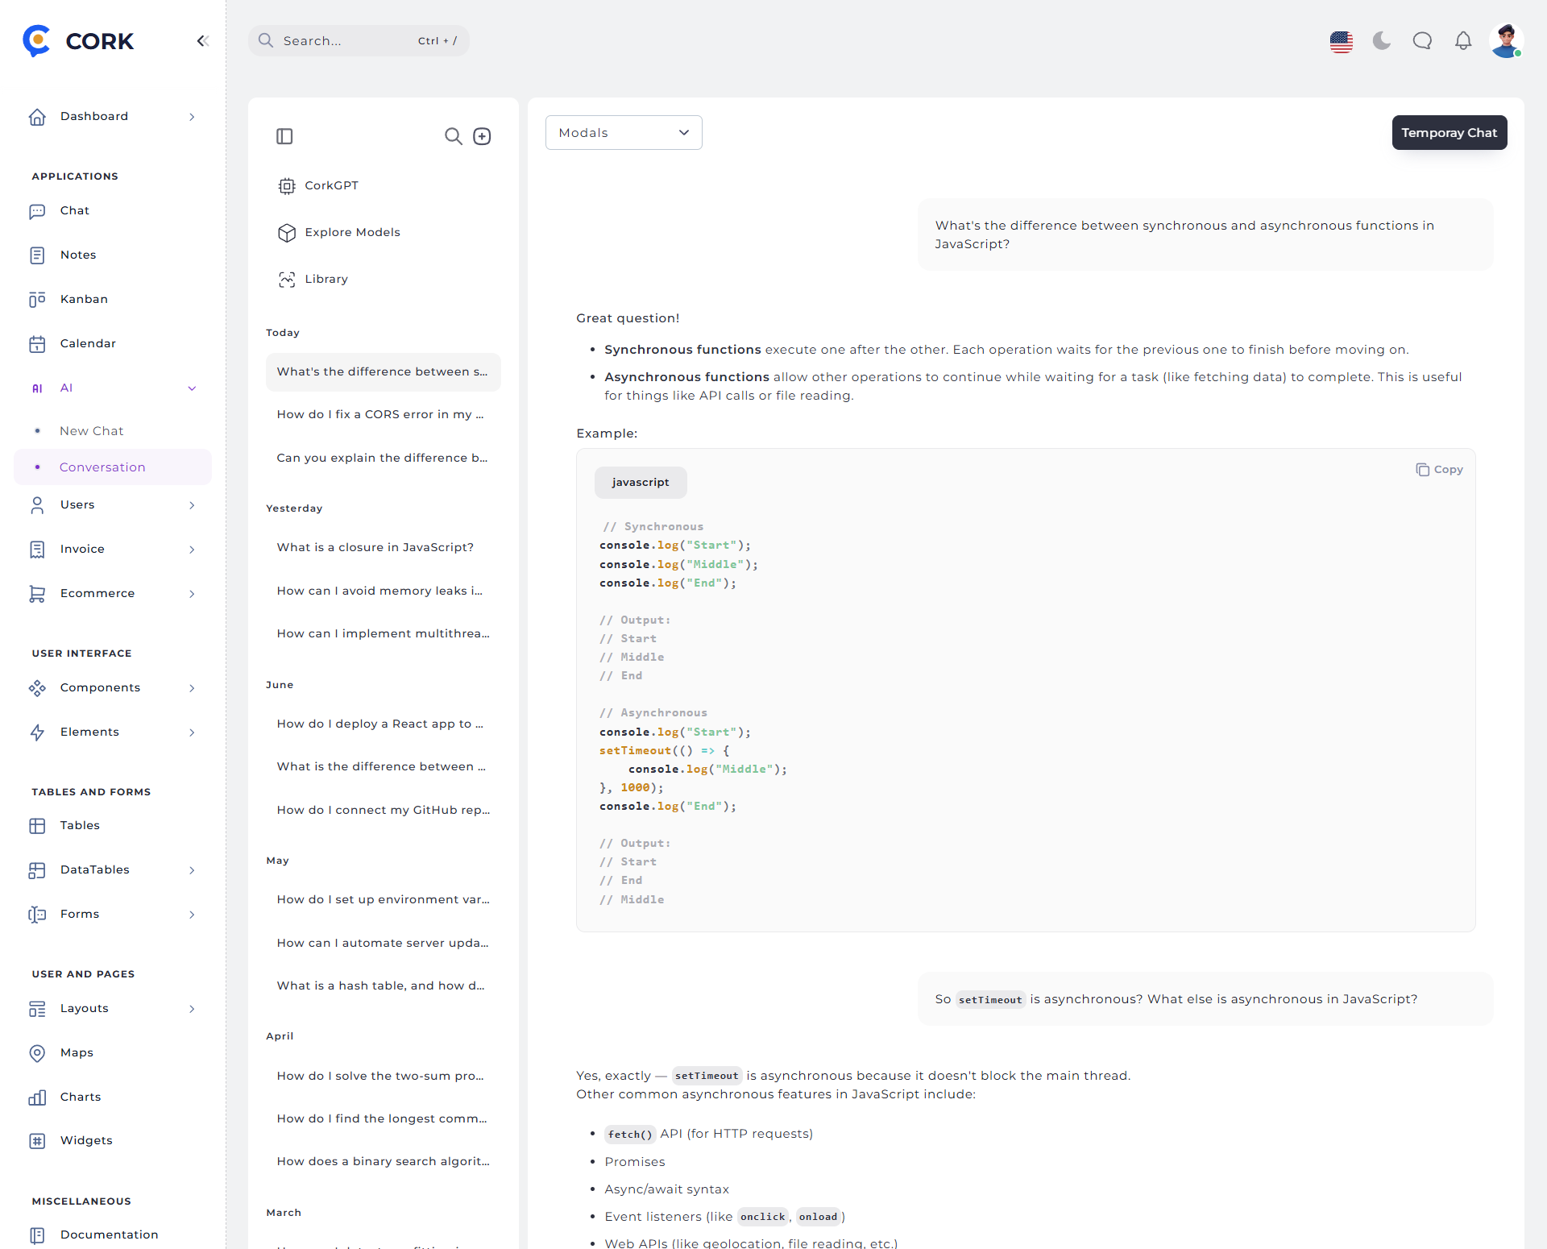Open the messages bubble icon in header
The height and width of the screenshot is (1249, 1547).
[x=1422, y=41]
